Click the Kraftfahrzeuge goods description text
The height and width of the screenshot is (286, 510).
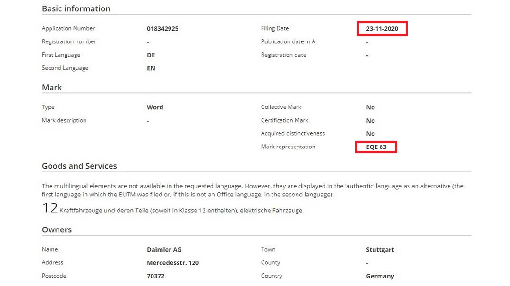point(181,211)
